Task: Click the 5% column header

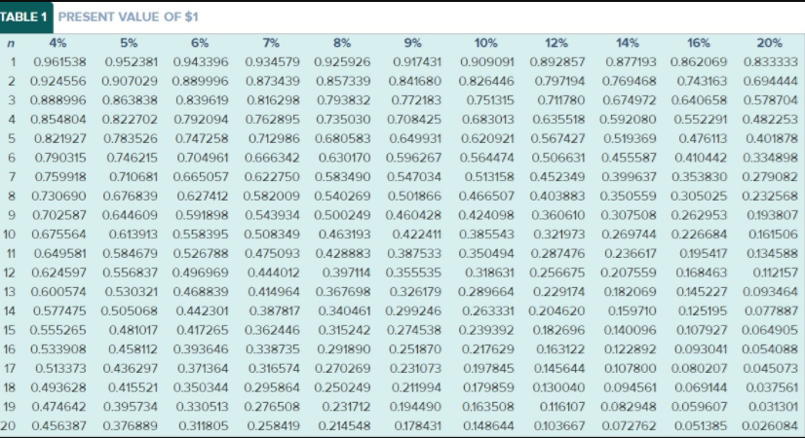Action: 129,43
